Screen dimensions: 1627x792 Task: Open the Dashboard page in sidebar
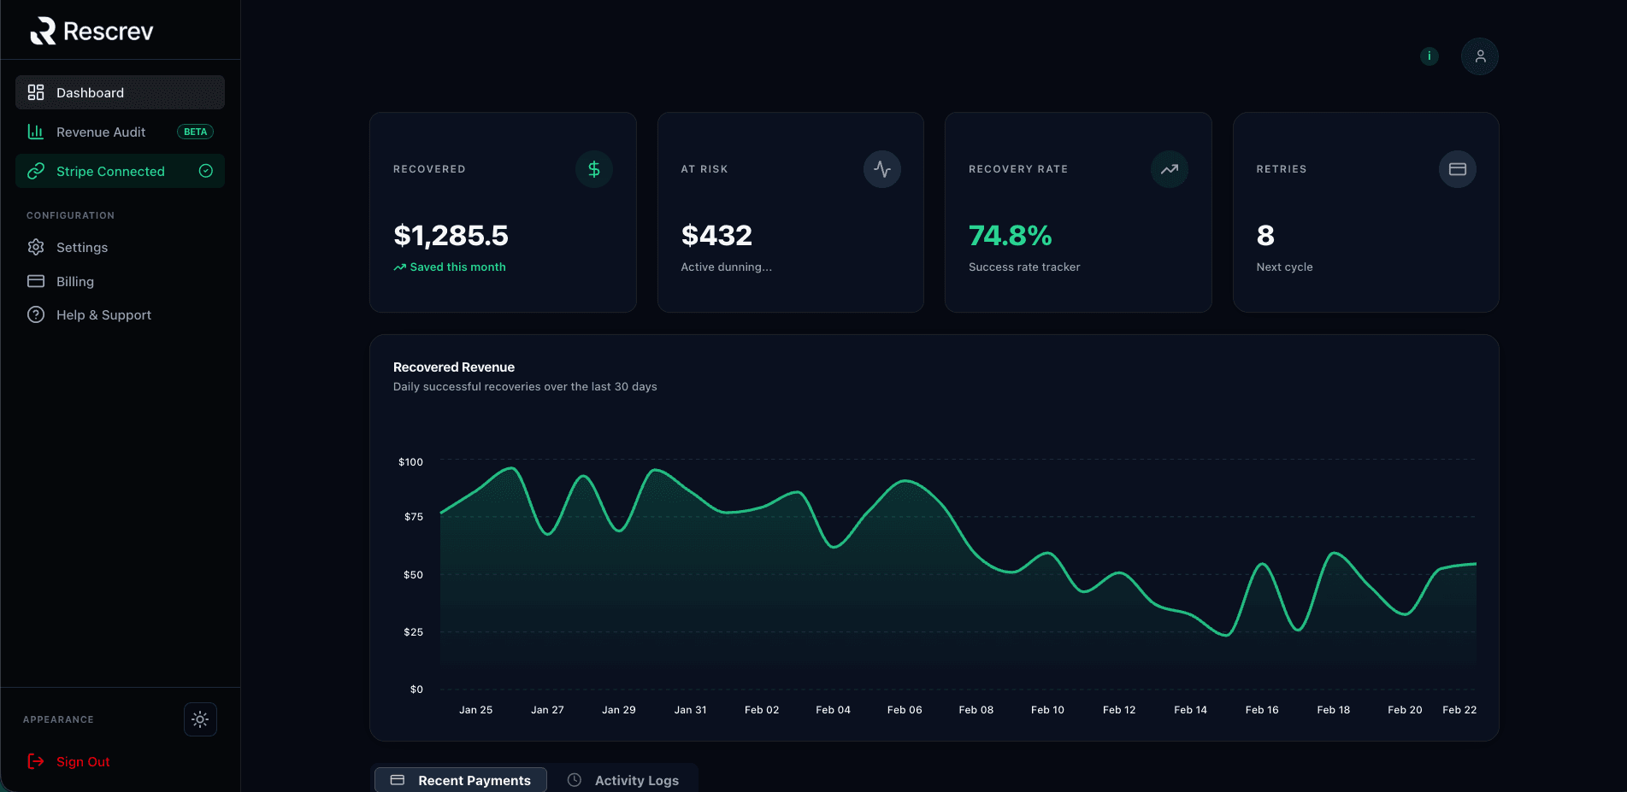pyautogui.click(x=120, y=92)
